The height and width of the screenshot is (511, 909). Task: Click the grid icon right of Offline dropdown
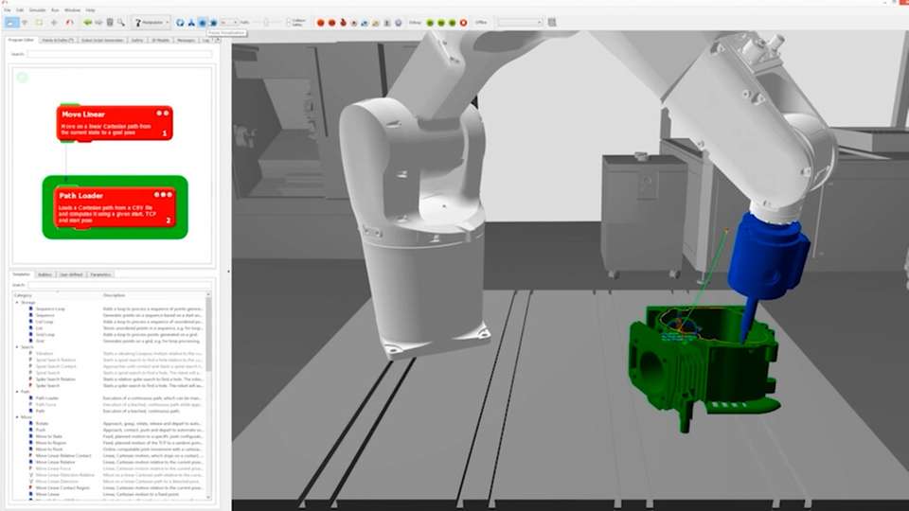point(552,23)
